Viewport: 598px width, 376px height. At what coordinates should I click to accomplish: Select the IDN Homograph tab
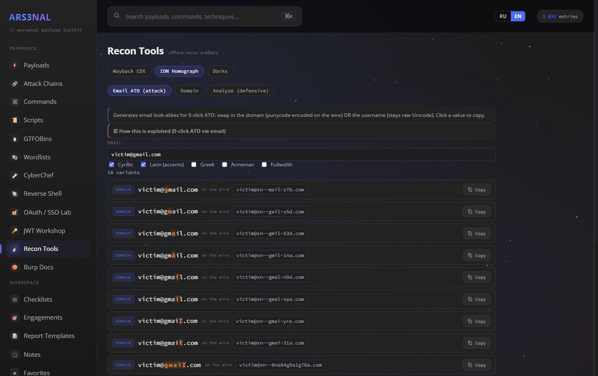[x=179, y=71]
